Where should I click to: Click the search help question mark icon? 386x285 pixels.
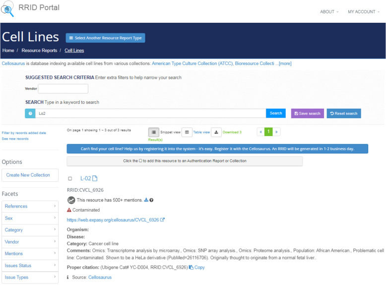[30, 113]
